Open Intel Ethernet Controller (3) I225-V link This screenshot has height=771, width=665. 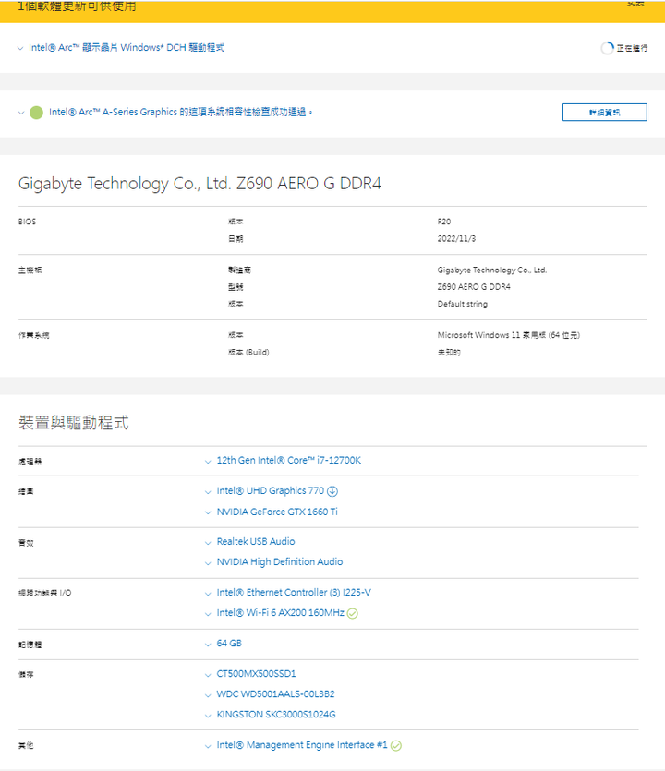(294, 593)
